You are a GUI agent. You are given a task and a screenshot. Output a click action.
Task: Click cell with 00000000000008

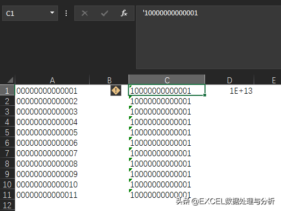[52, 163]
